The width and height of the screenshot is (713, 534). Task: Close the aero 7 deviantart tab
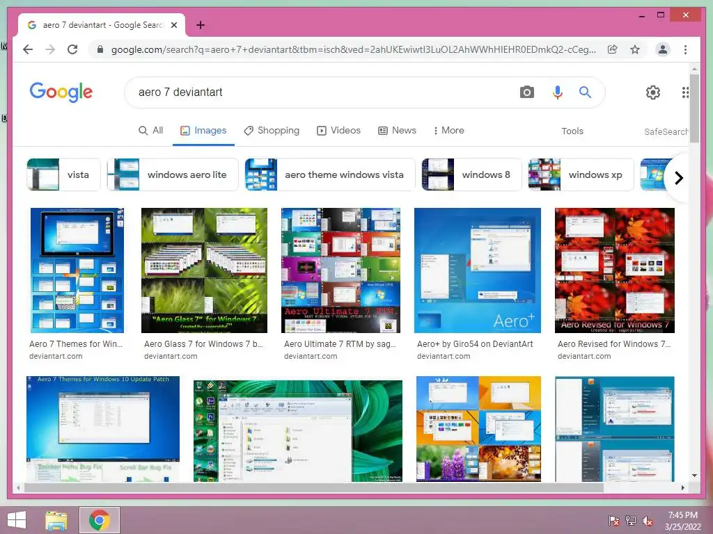173,25
